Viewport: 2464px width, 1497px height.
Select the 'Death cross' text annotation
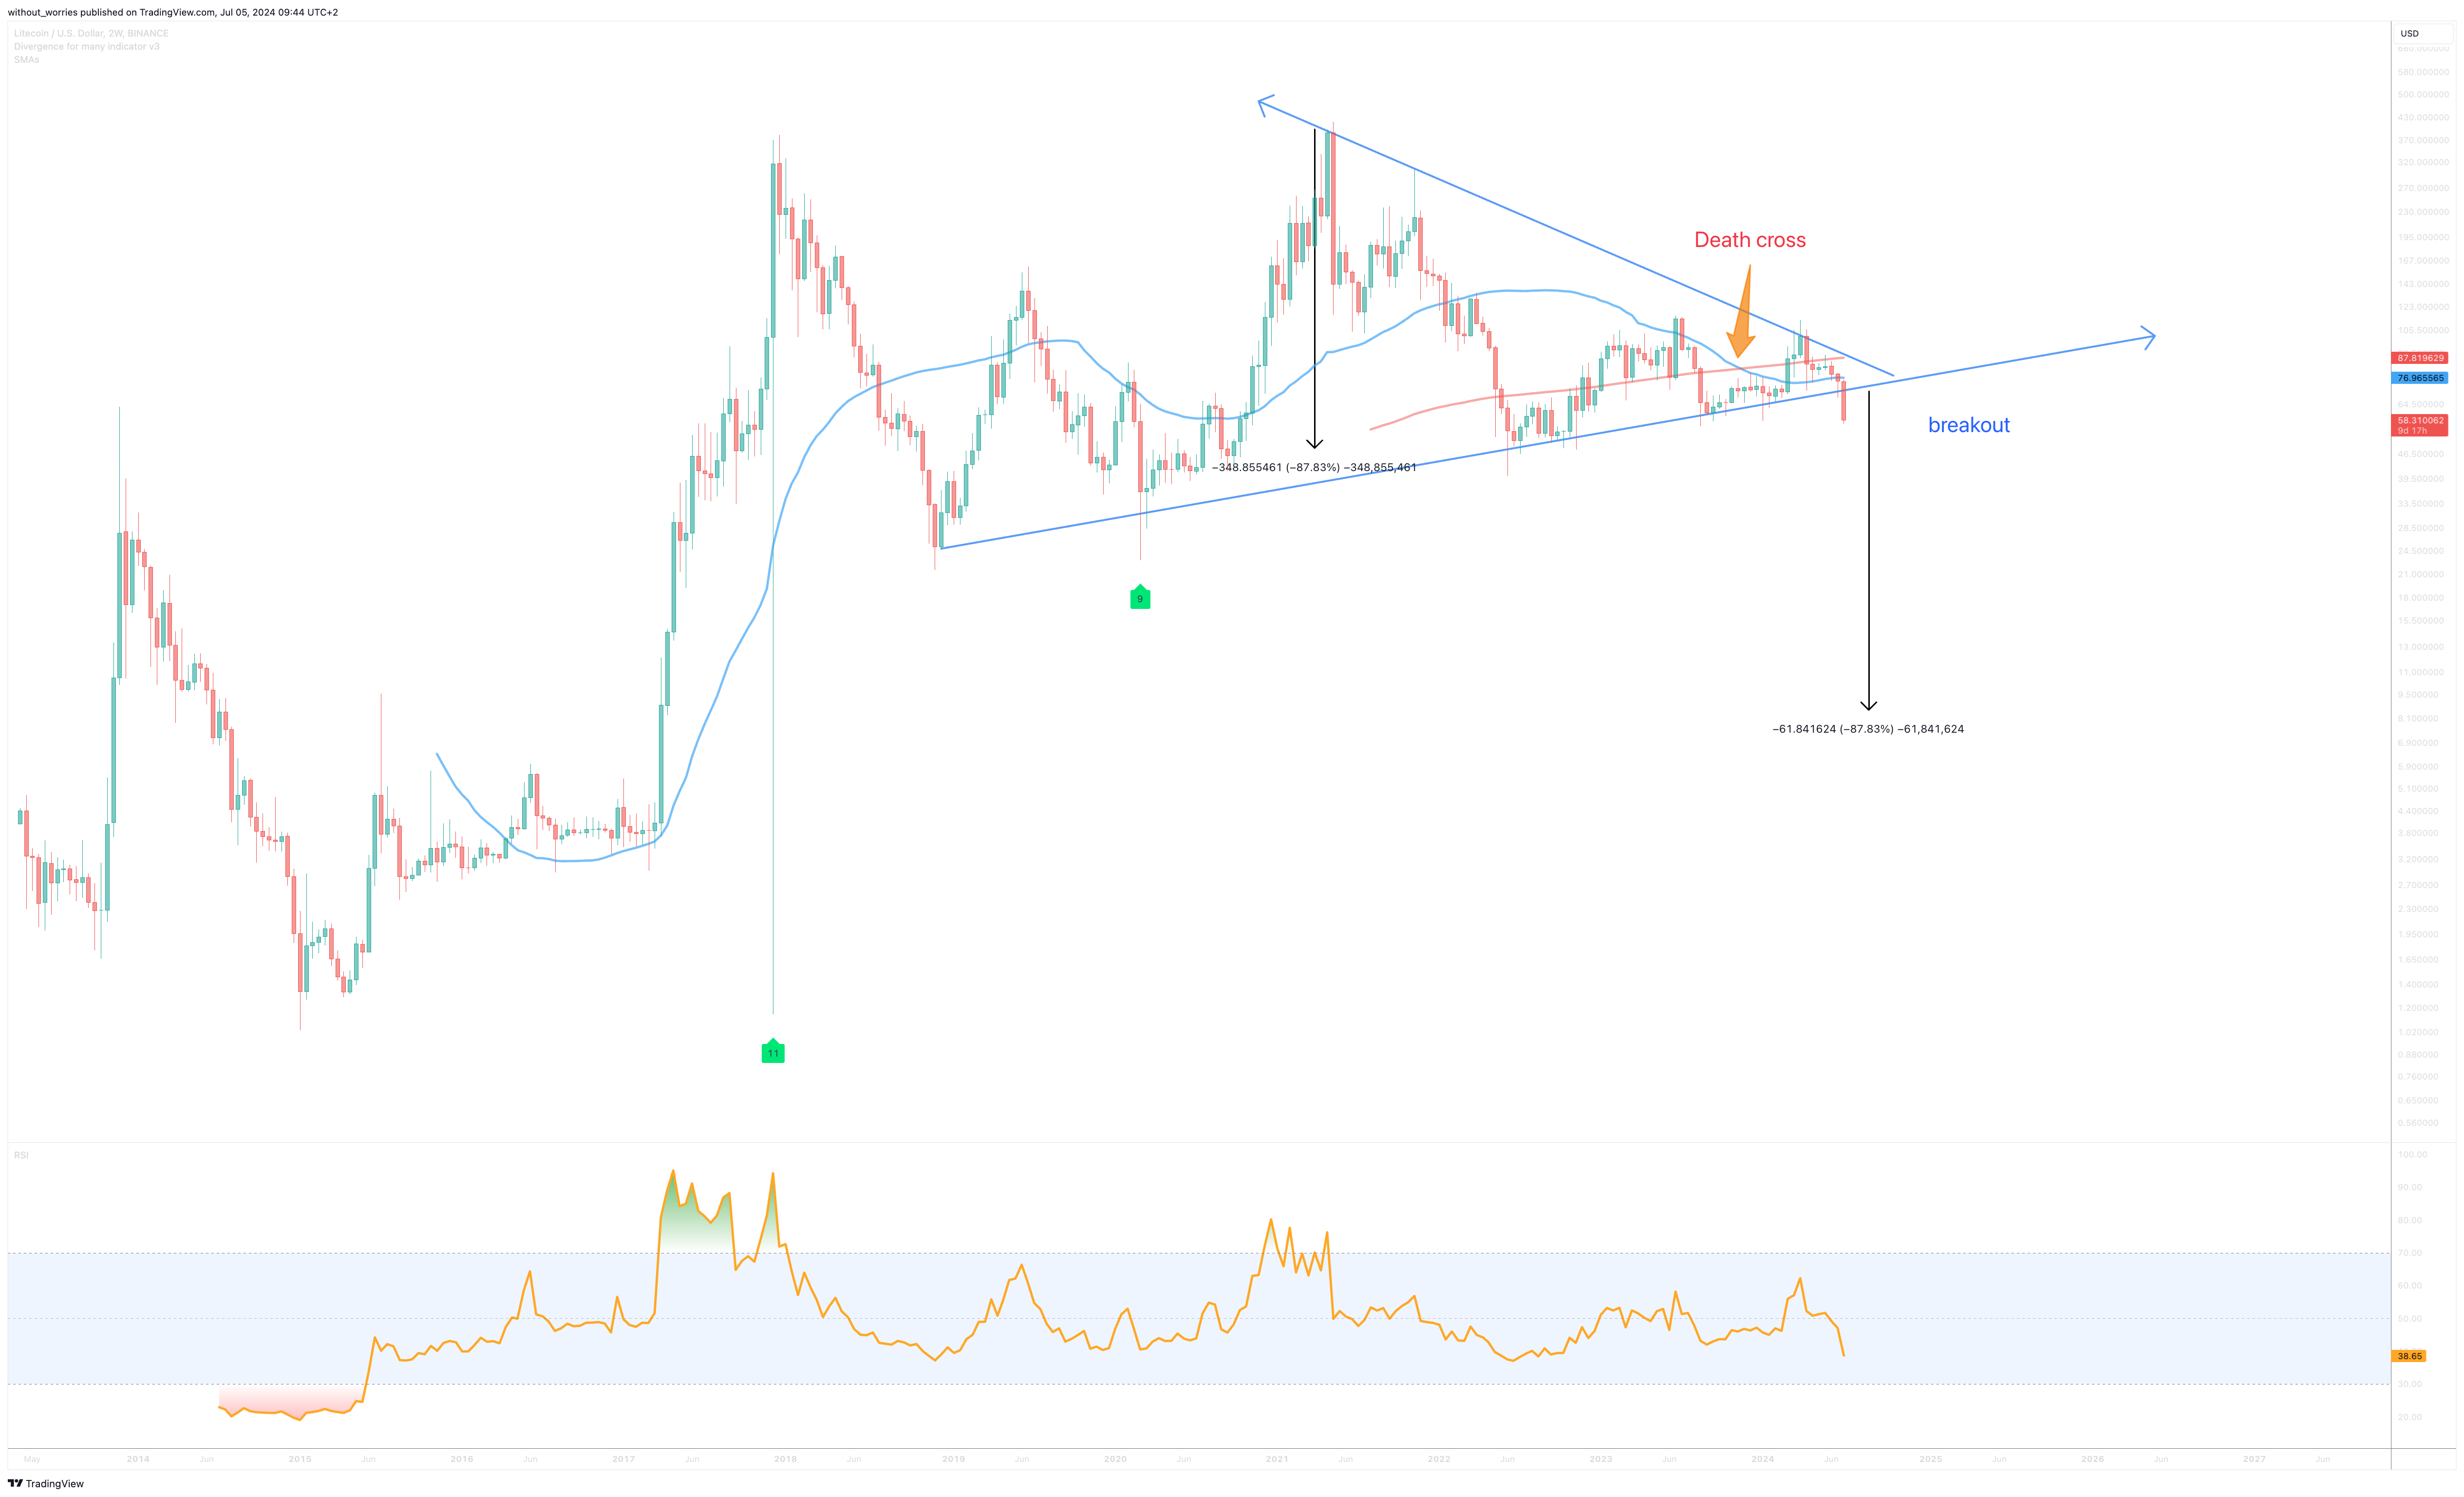(x=1750, y=240)
